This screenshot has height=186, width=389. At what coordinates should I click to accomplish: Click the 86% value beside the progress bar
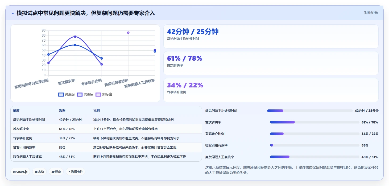click(365, 145)
